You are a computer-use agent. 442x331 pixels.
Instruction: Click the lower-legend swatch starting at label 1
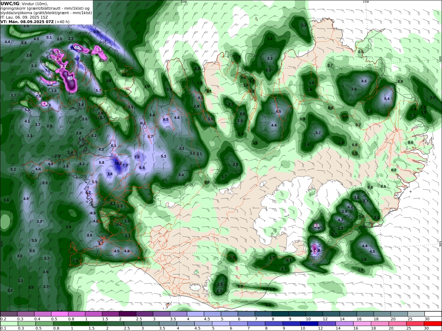79,324
